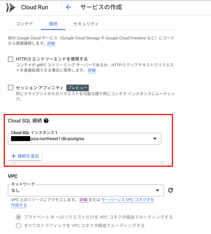Click the plus icon in 接続を追加
This screenshot has height=234, width=211.
[13, 156]
